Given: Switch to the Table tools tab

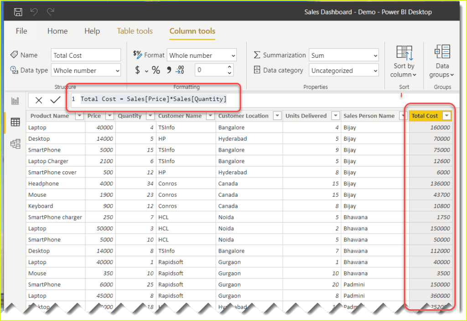Looking at the screenshot, I should click(x=135, y=31).
